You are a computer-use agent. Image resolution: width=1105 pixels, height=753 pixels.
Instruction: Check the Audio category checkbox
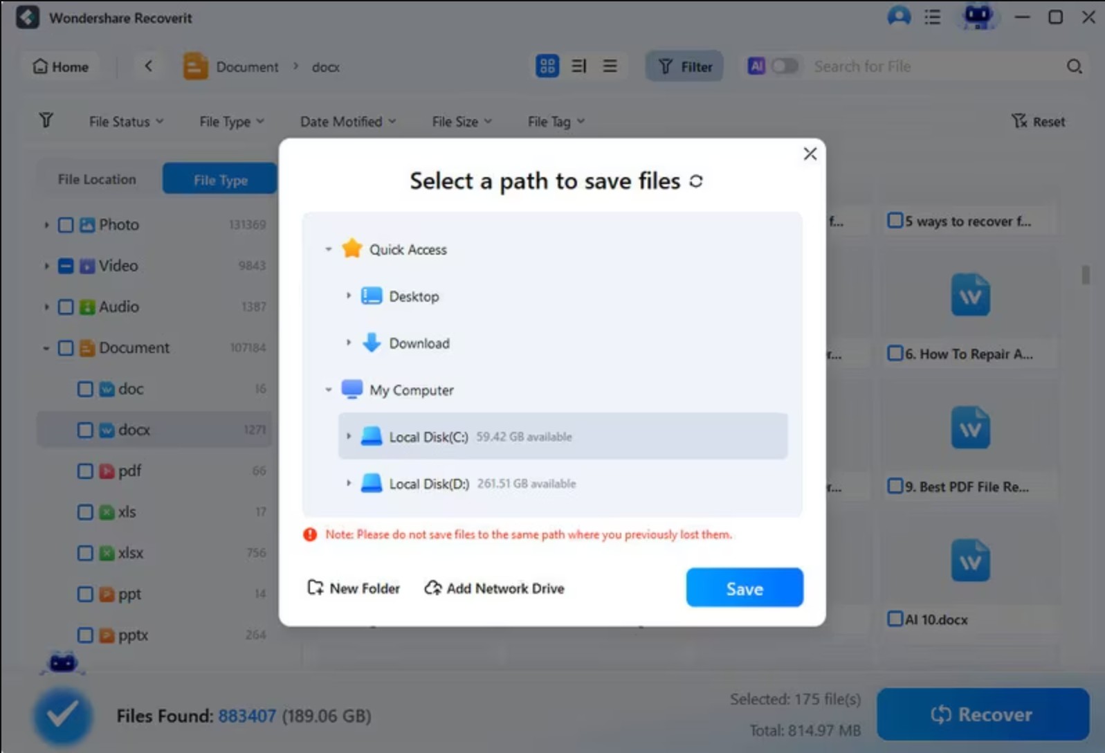tap(66, 307)
